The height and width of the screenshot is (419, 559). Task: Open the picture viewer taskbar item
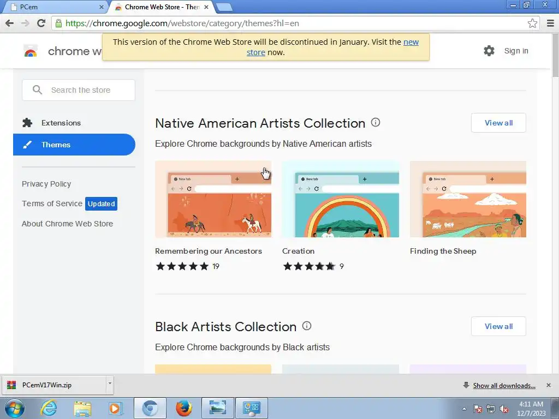coord(218,408)
